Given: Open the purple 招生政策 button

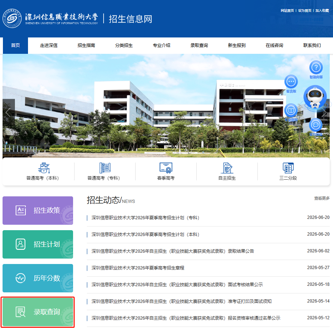Looking at the screenshot, I should [x=38, y=210].
